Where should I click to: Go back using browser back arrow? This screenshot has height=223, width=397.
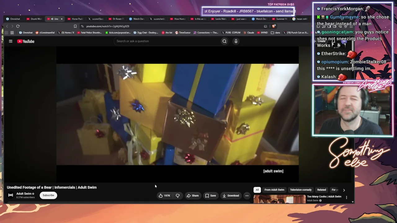pos(7,26)
